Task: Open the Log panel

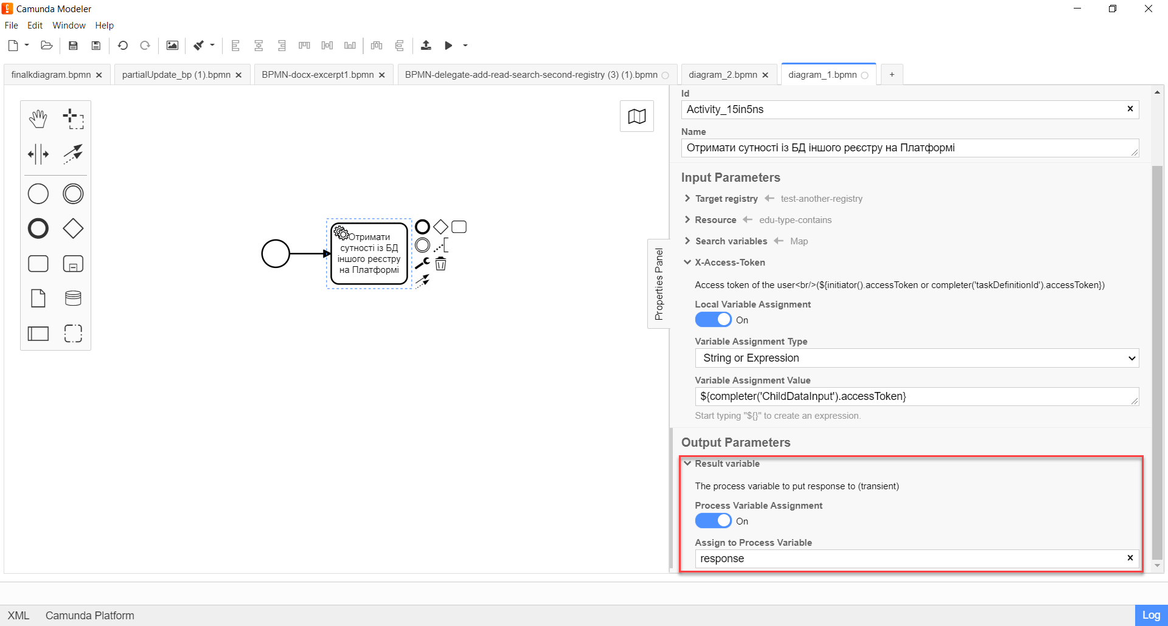Action: 1151,615
